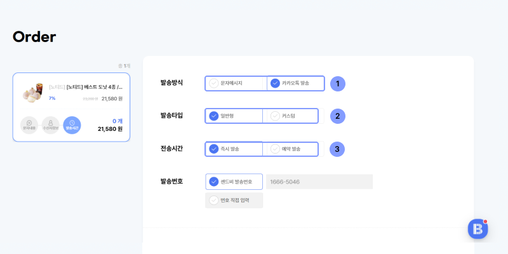
Task: Click step badge number 2
Action: point(337,116)
